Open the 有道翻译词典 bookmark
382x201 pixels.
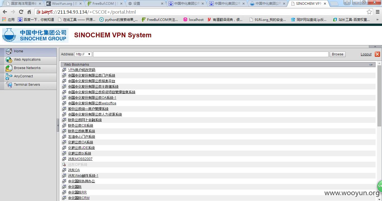[225, 20]
